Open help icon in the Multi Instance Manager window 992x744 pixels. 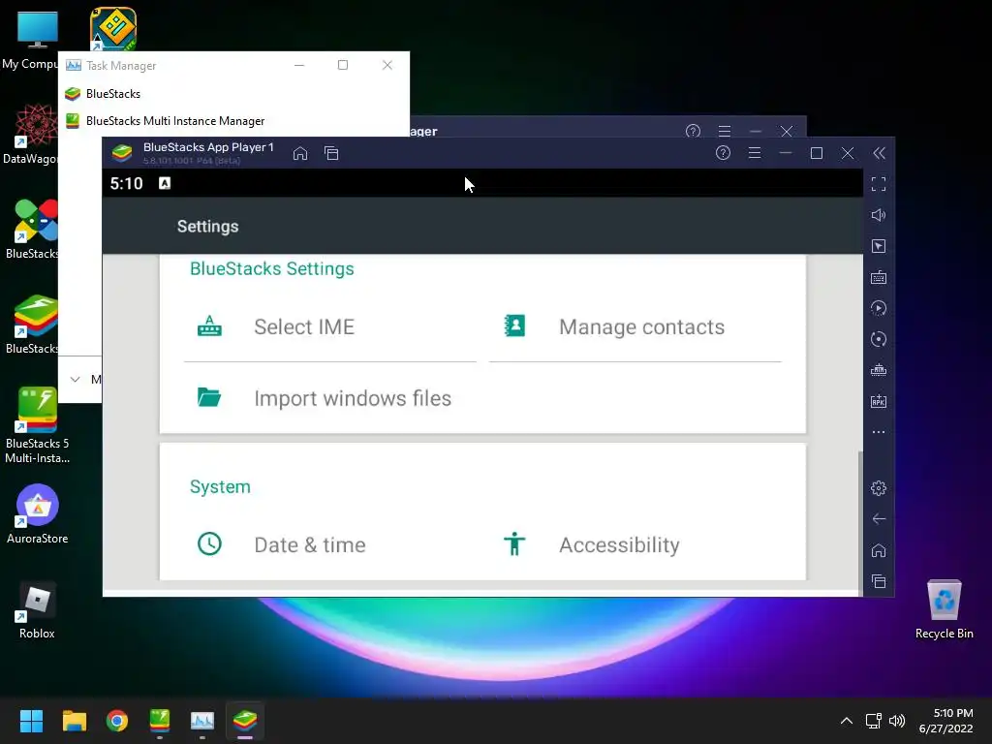[693, 131]
